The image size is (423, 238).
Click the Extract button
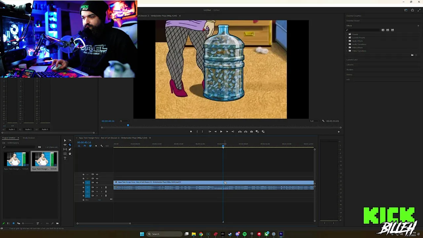pyautogui.click(x=246, y=132)
